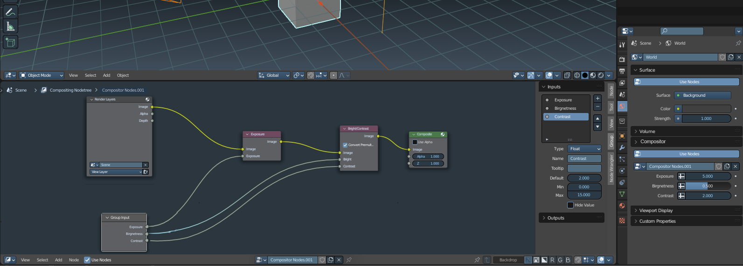
Task: Open the World properties tab icon
Action: (622, 106)
